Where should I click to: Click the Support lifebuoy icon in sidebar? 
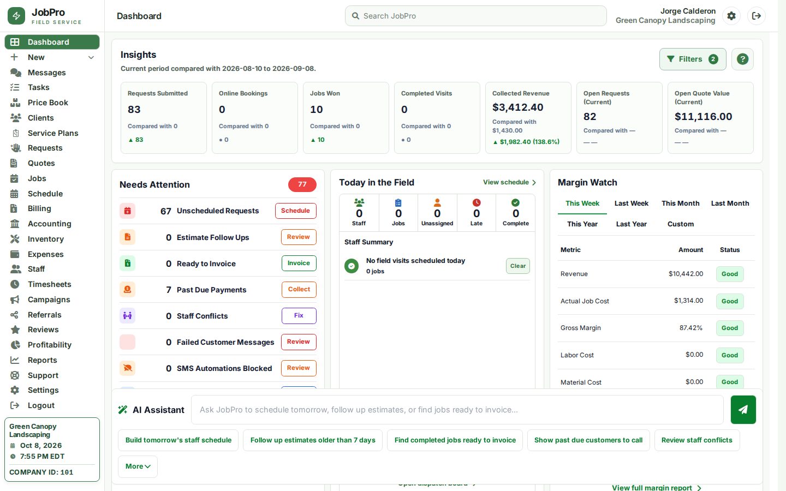coord(15,375)
